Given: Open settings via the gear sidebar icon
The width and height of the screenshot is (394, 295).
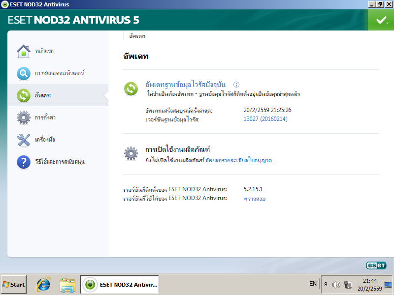Looking at the screenshot, I should [x=24, y=118].
